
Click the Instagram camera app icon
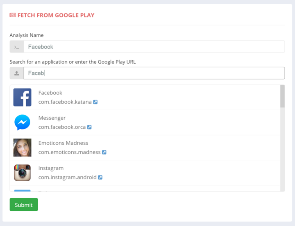22,173
